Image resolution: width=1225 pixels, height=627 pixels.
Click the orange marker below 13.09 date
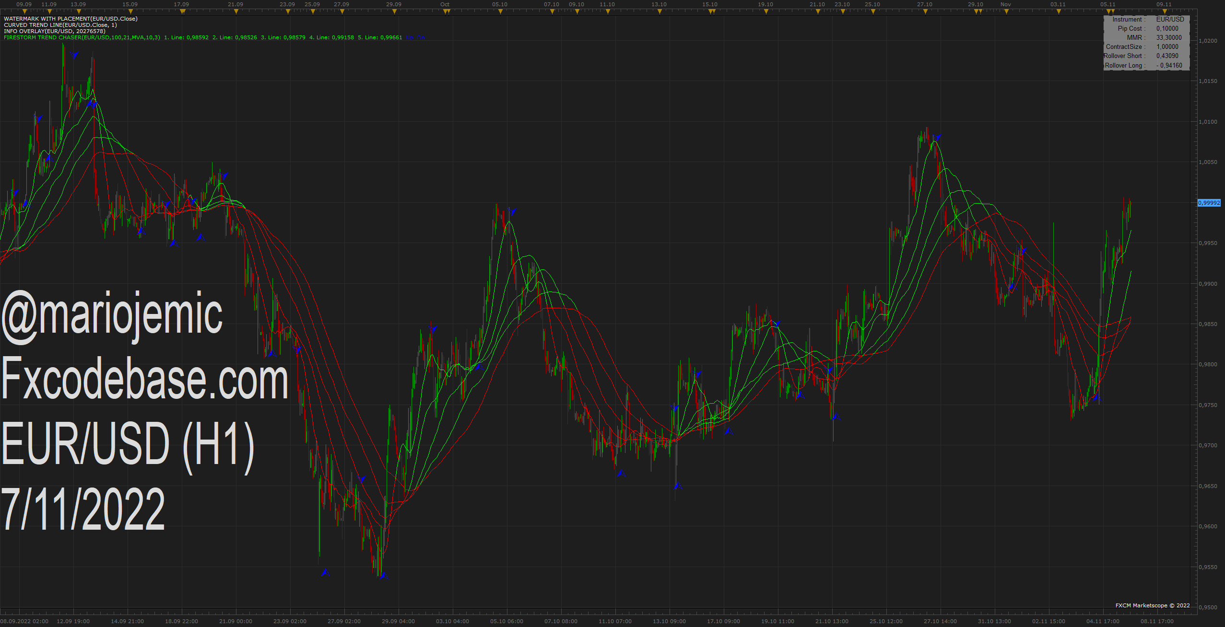(x=79, y=12)
